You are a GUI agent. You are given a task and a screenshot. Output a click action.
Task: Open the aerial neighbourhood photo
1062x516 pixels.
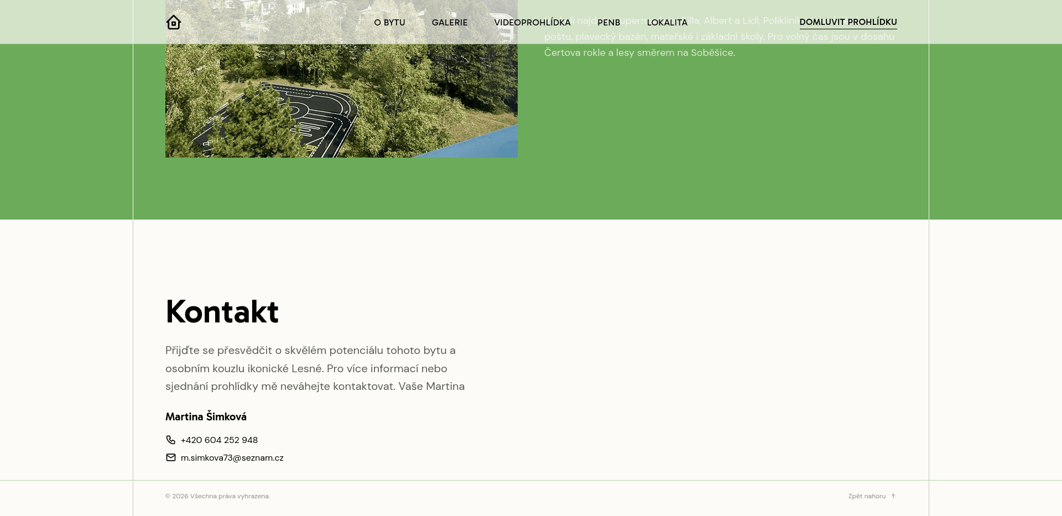pyautogui.click(x=341, y=79)
